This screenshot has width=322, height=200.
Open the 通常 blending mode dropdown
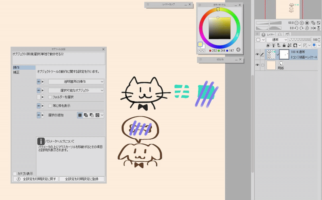tap(277, 40)
